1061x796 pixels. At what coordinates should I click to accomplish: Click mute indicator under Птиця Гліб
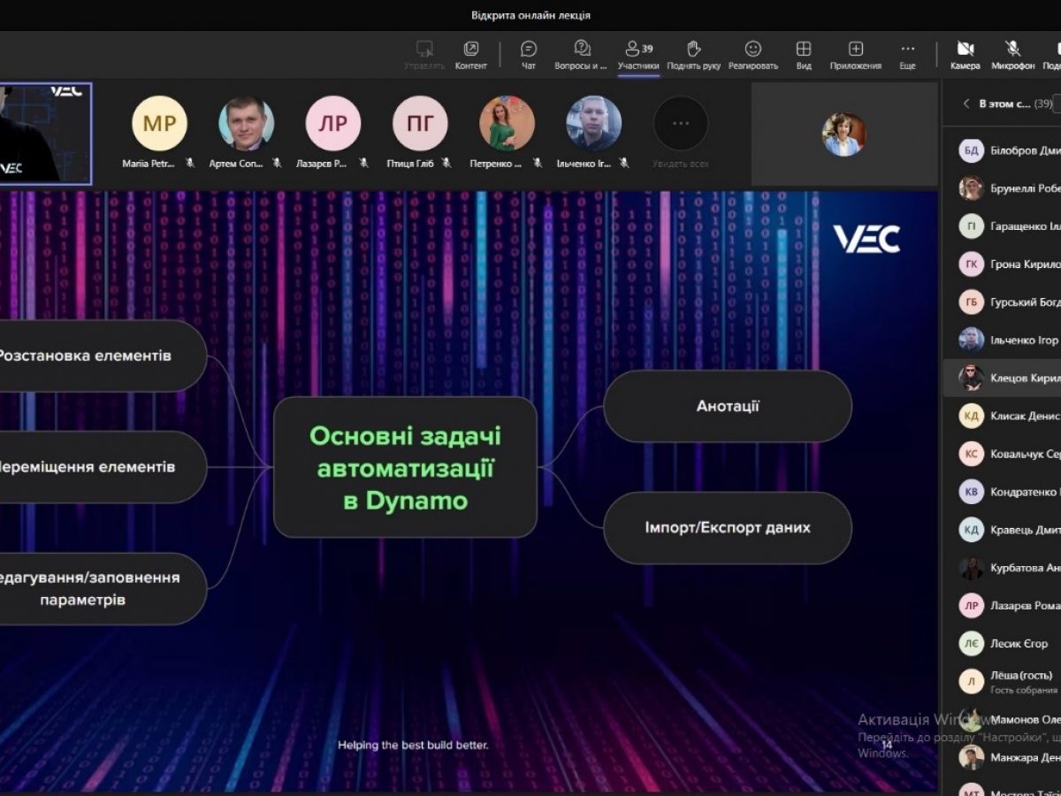coord(447,164)
